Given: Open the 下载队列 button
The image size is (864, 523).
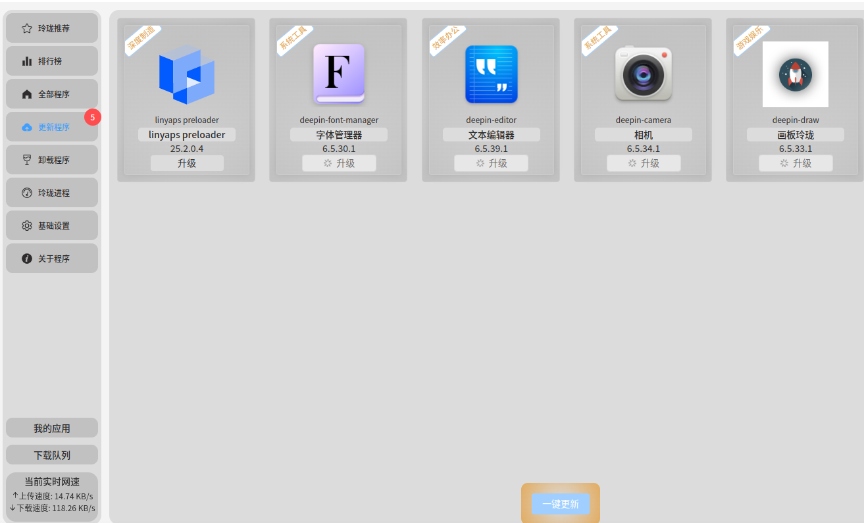Looking at the screenshot, I should [52, 455].
